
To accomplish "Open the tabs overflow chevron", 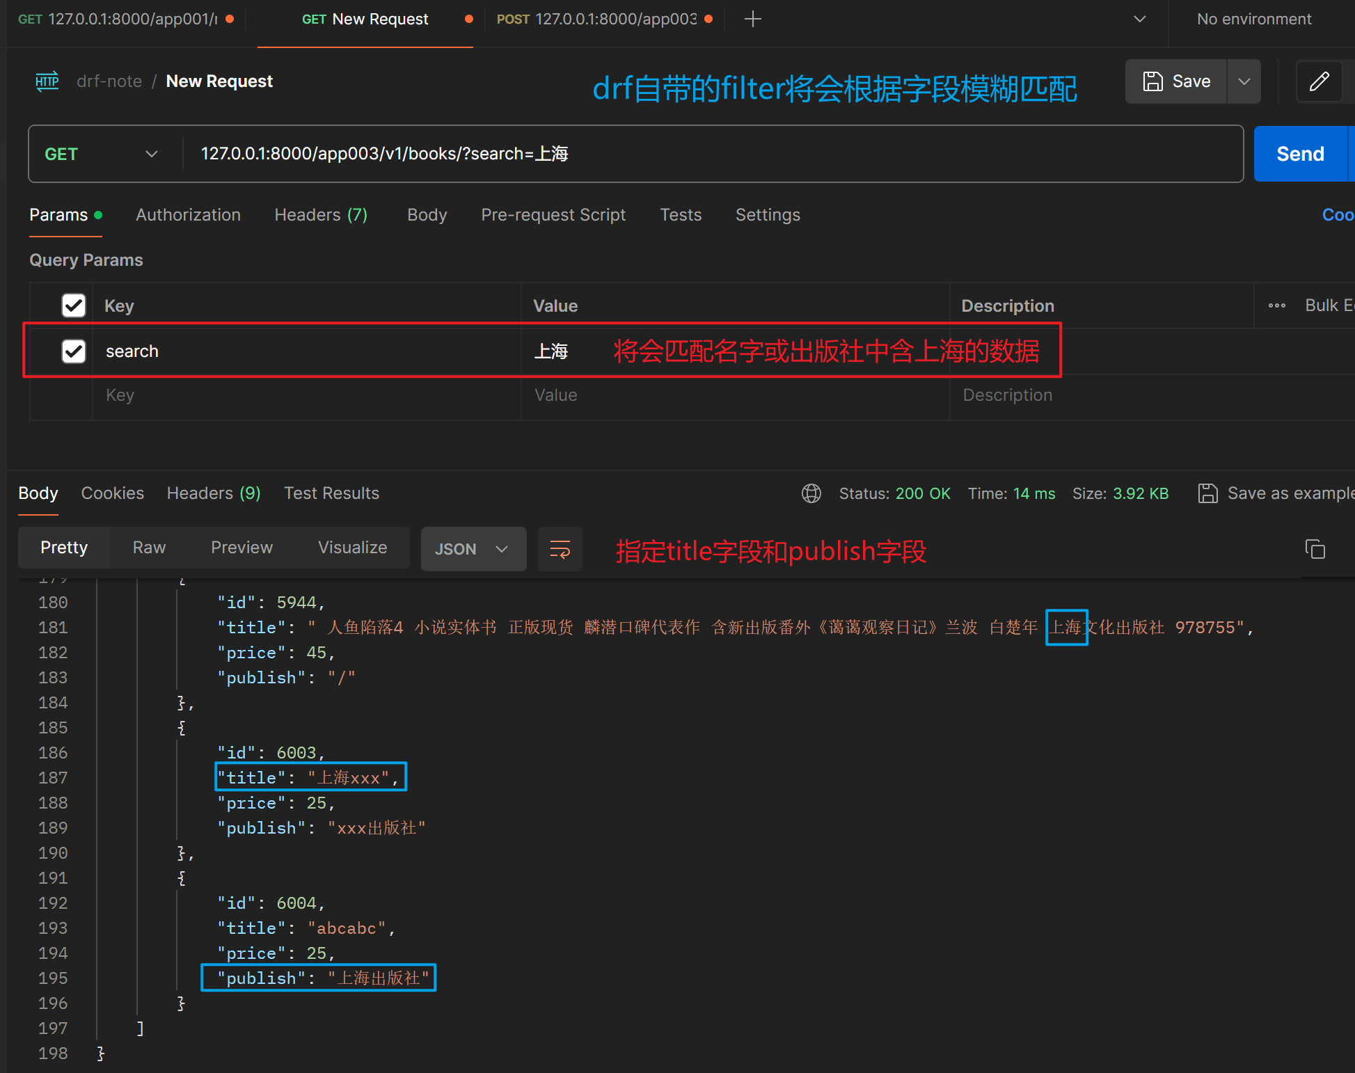I will (x=1140, y=19).
